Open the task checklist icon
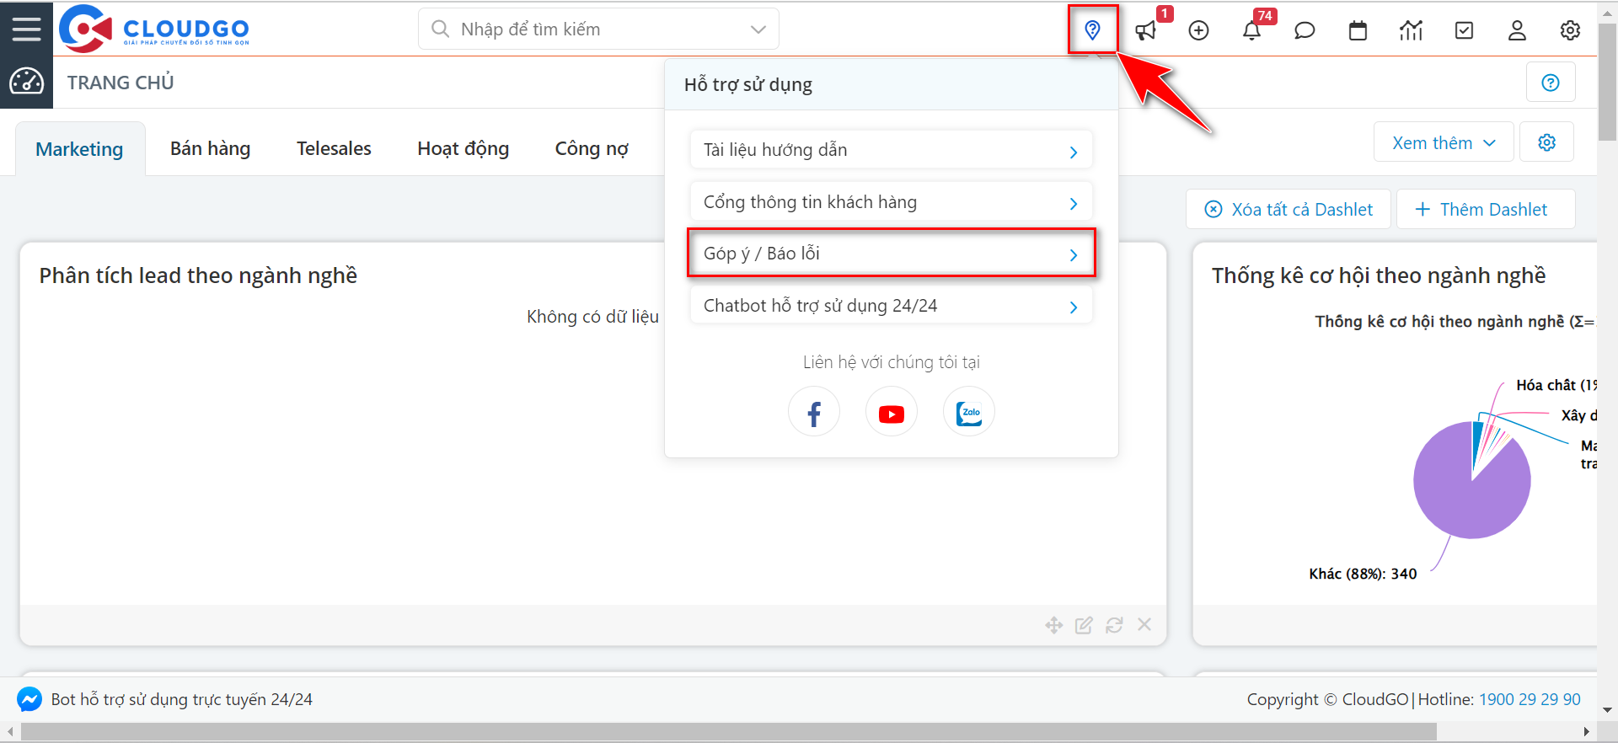The height and width of the screenshot is (743, 1618). pos(1465,31)
